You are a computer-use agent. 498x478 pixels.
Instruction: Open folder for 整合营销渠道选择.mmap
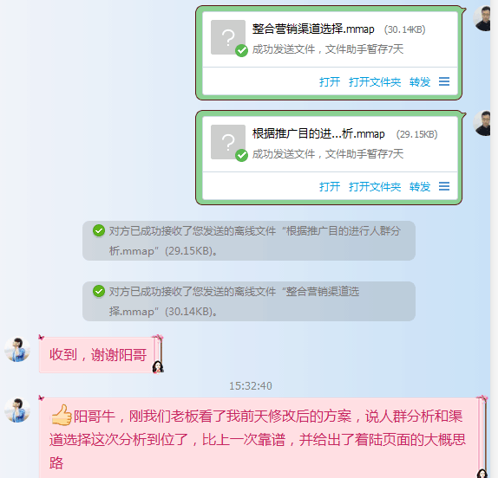375,81
